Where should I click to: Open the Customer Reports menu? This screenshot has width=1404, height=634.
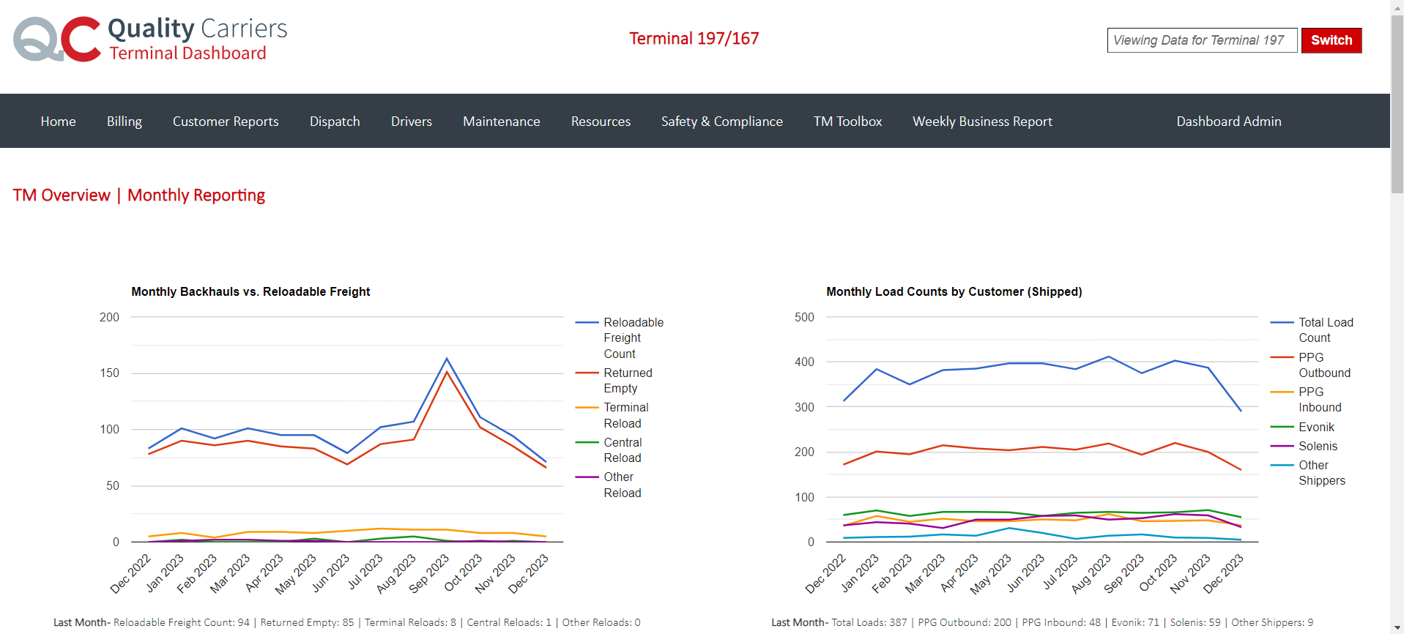[226, 122]
